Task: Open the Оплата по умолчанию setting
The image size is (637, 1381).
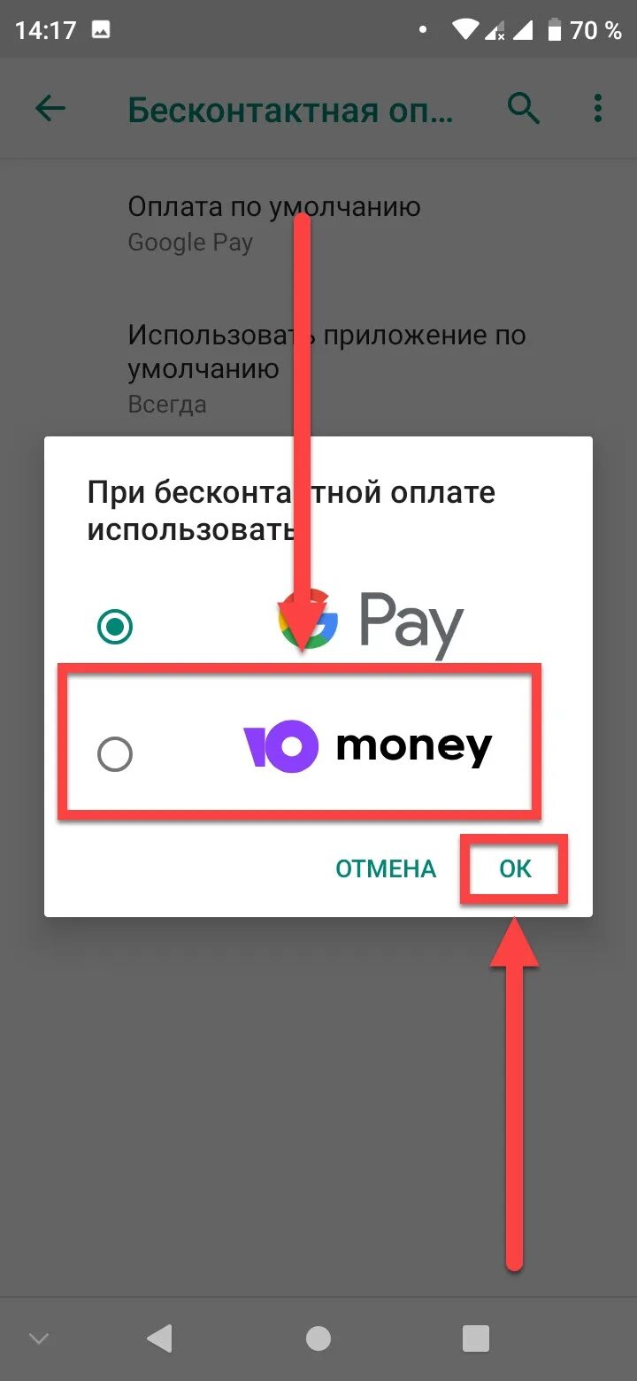Action: point(318,223)
